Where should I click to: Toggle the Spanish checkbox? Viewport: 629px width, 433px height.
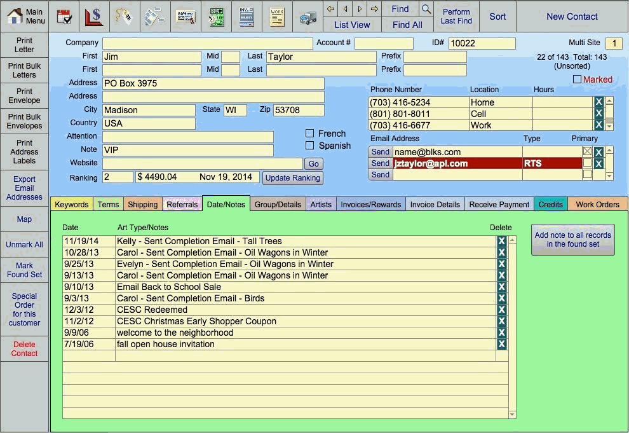(x=310, y=146)
